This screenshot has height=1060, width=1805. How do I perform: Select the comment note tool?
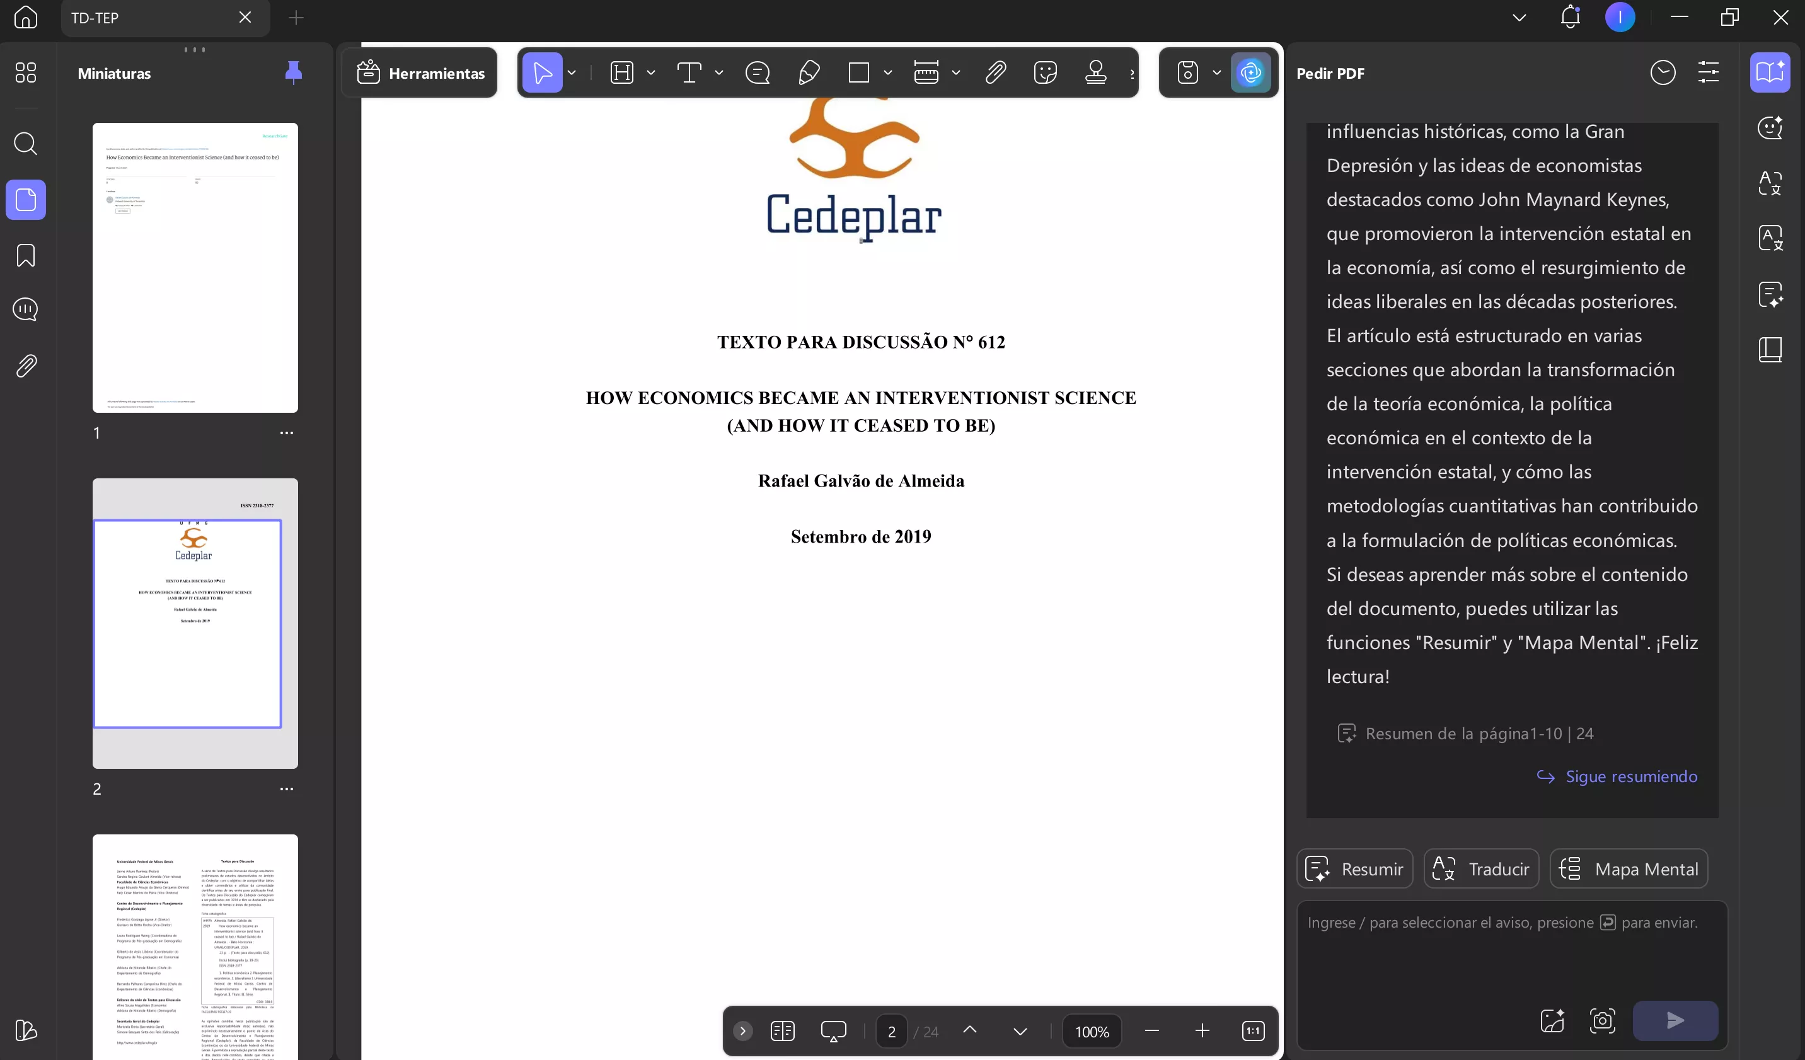point(757,72)
